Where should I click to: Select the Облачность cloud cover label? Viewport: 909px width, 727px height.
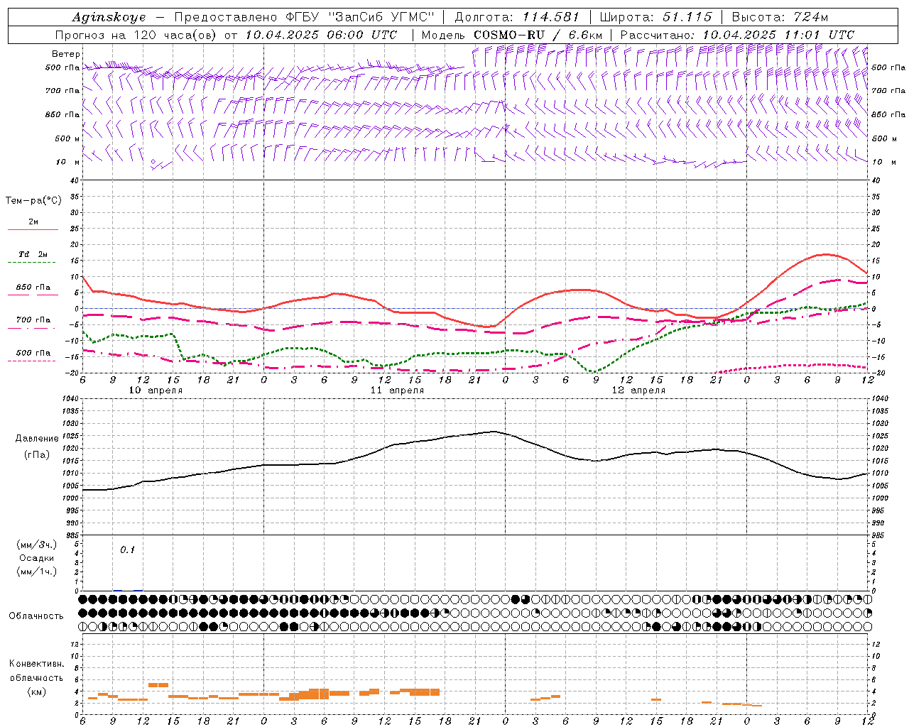tap(36, 616)
